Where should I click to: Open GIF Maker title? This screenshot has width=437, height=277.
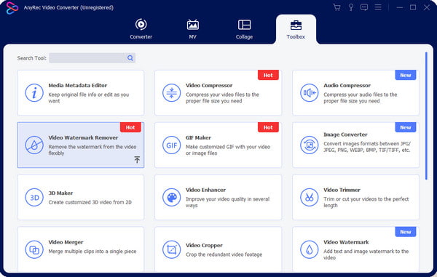coord(198,137)
